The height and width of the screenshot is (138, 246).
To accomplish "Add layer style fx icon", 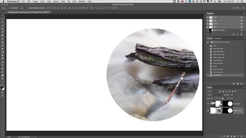I will coord(224,136).
